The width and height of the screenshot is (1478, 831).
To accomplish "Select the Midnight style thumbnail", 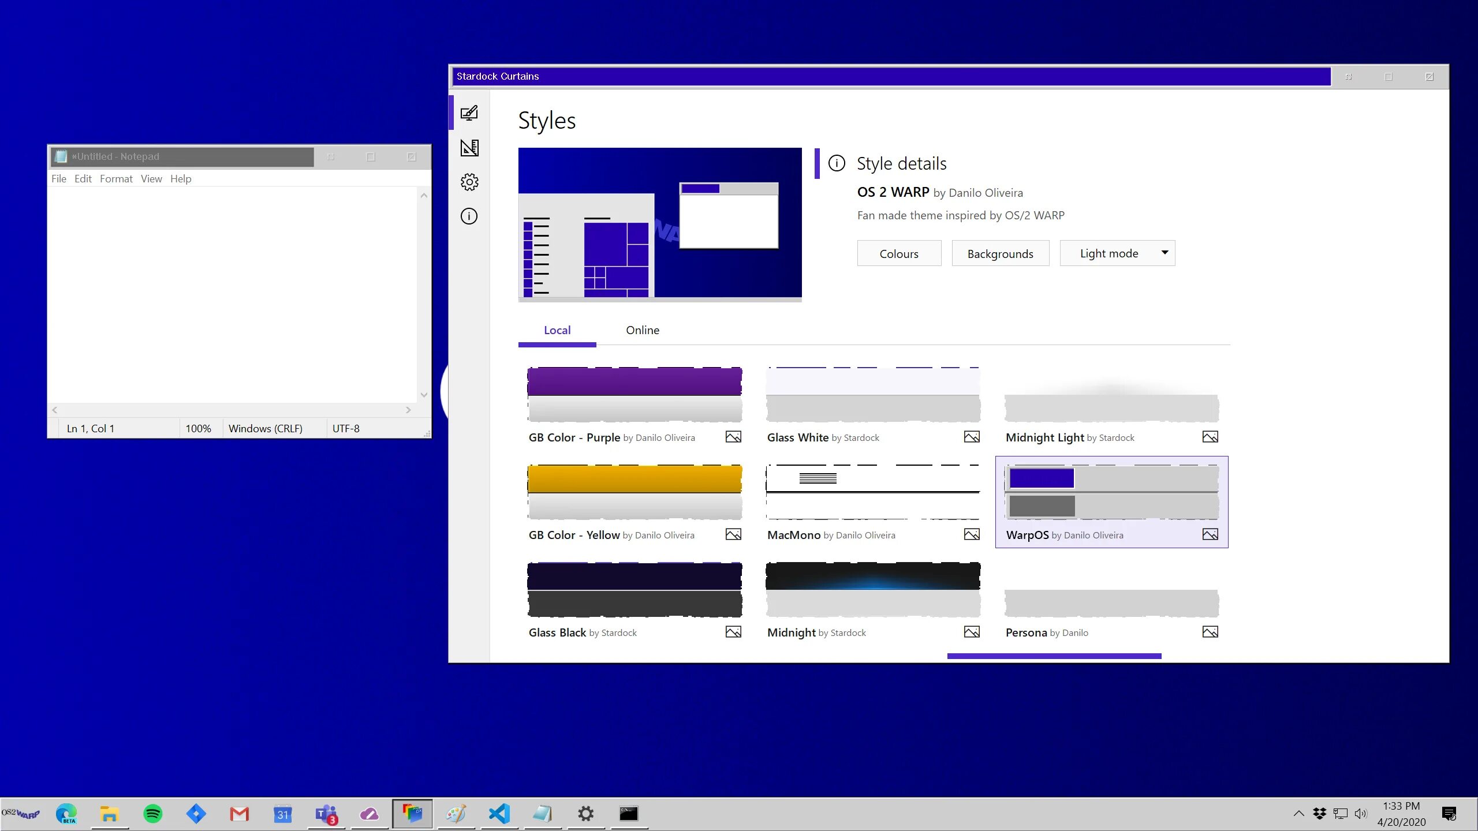I will click(x=873, y=589).
